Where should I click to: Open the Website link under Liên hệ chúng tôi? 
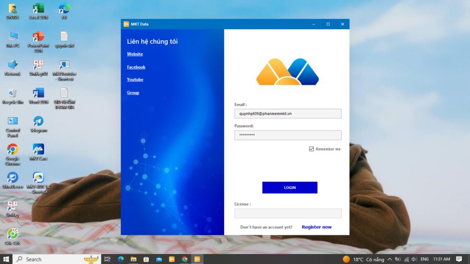(135, 54)
